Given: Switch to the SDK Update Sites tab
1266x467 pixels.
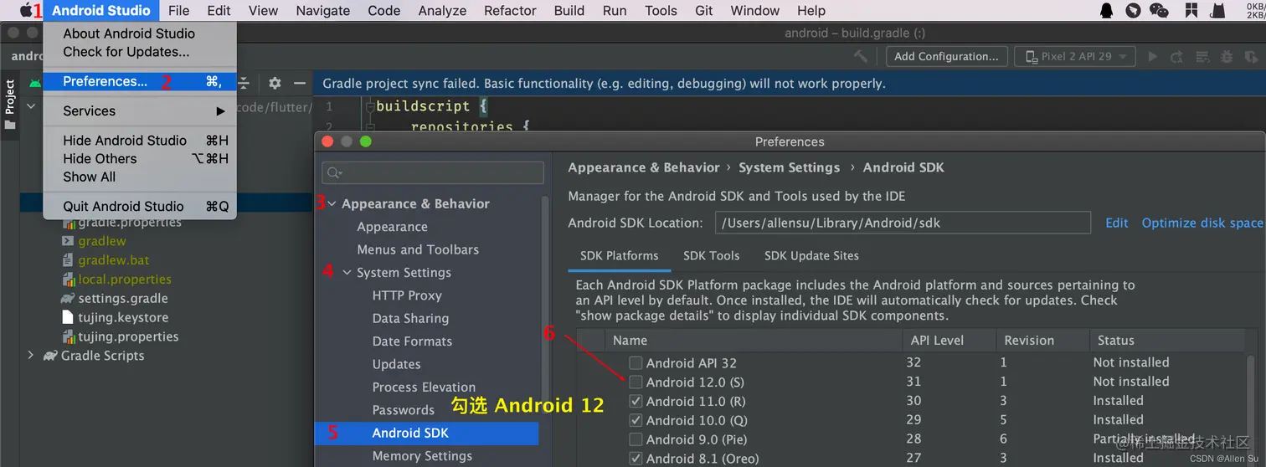Looking at the screenshot, I should pos(811,255).
